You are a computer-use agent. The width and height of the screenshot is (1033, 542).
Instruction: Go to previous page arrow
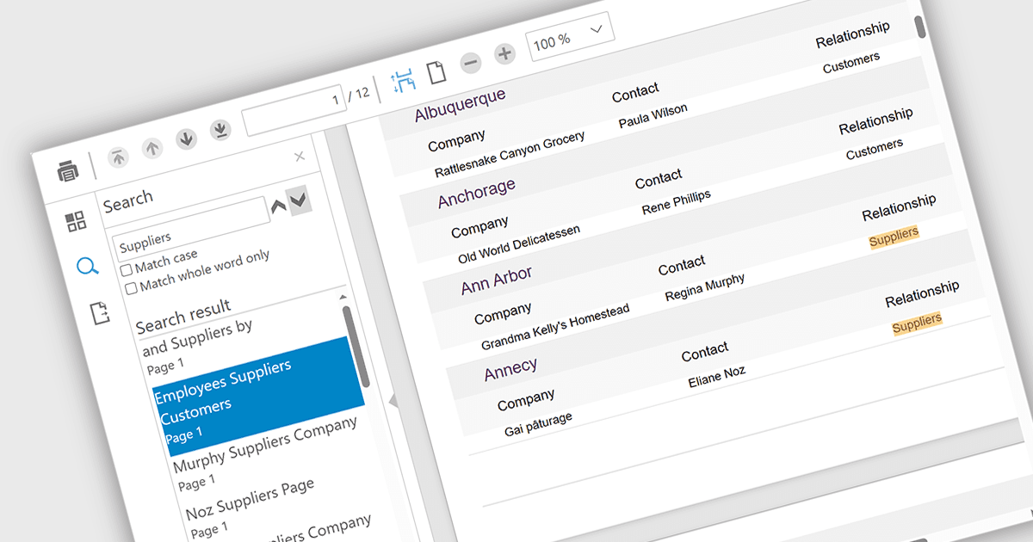(152, 148)
